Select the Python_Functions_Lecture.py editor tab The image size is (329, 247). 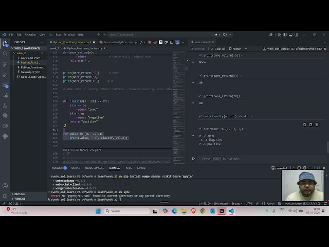(71, 42)
